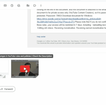This screenshot has width=106, height=105.
Task: Click the video thumbnail's top title strip
Action: coord(25,61)
